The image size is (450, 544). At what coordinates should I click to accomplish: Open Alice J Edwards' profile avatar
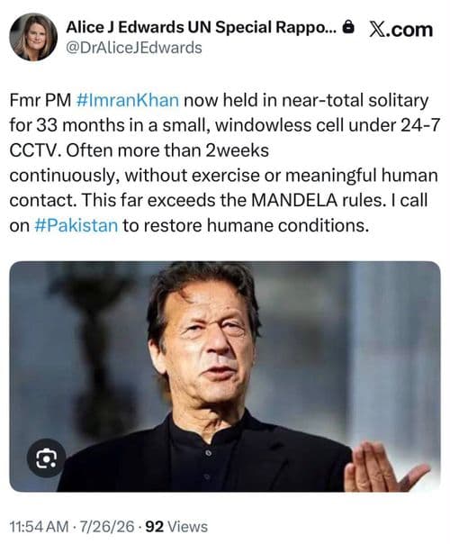click(x=33, y=37)
